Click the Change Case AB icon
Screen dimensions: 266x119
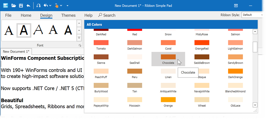click(39, 5)
